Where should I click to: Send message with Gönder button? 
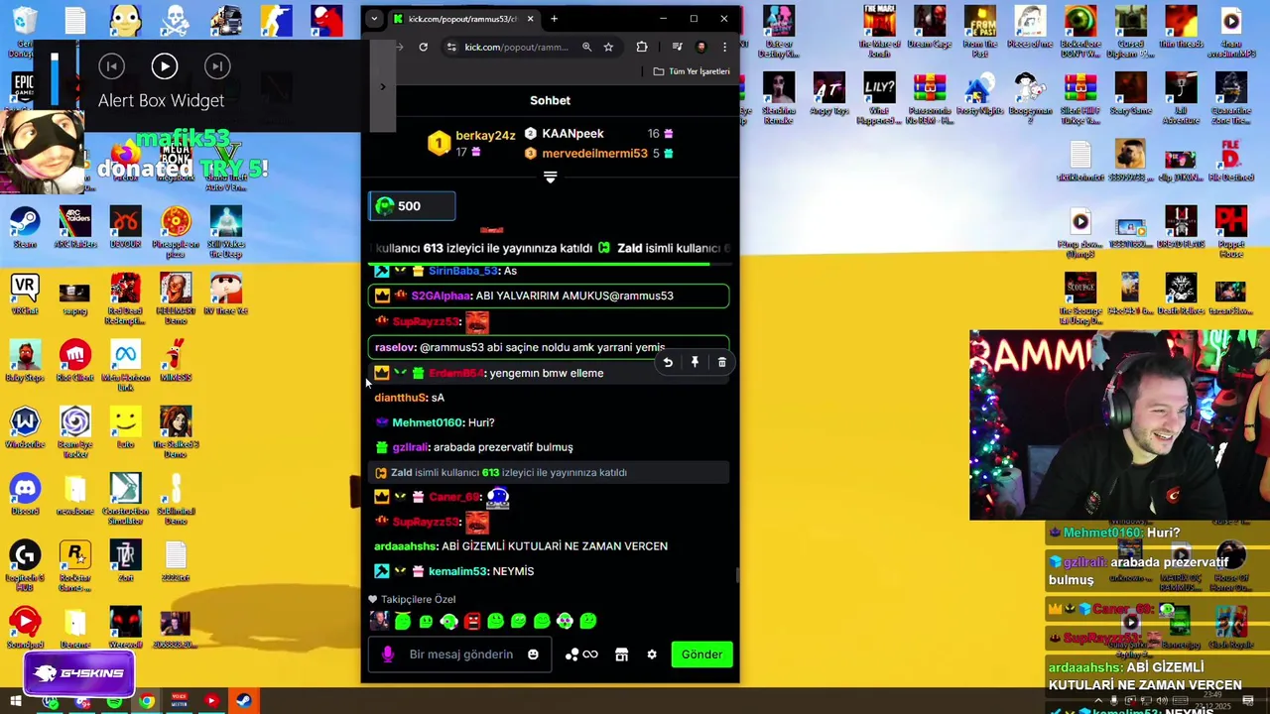[x=701, y=654]
